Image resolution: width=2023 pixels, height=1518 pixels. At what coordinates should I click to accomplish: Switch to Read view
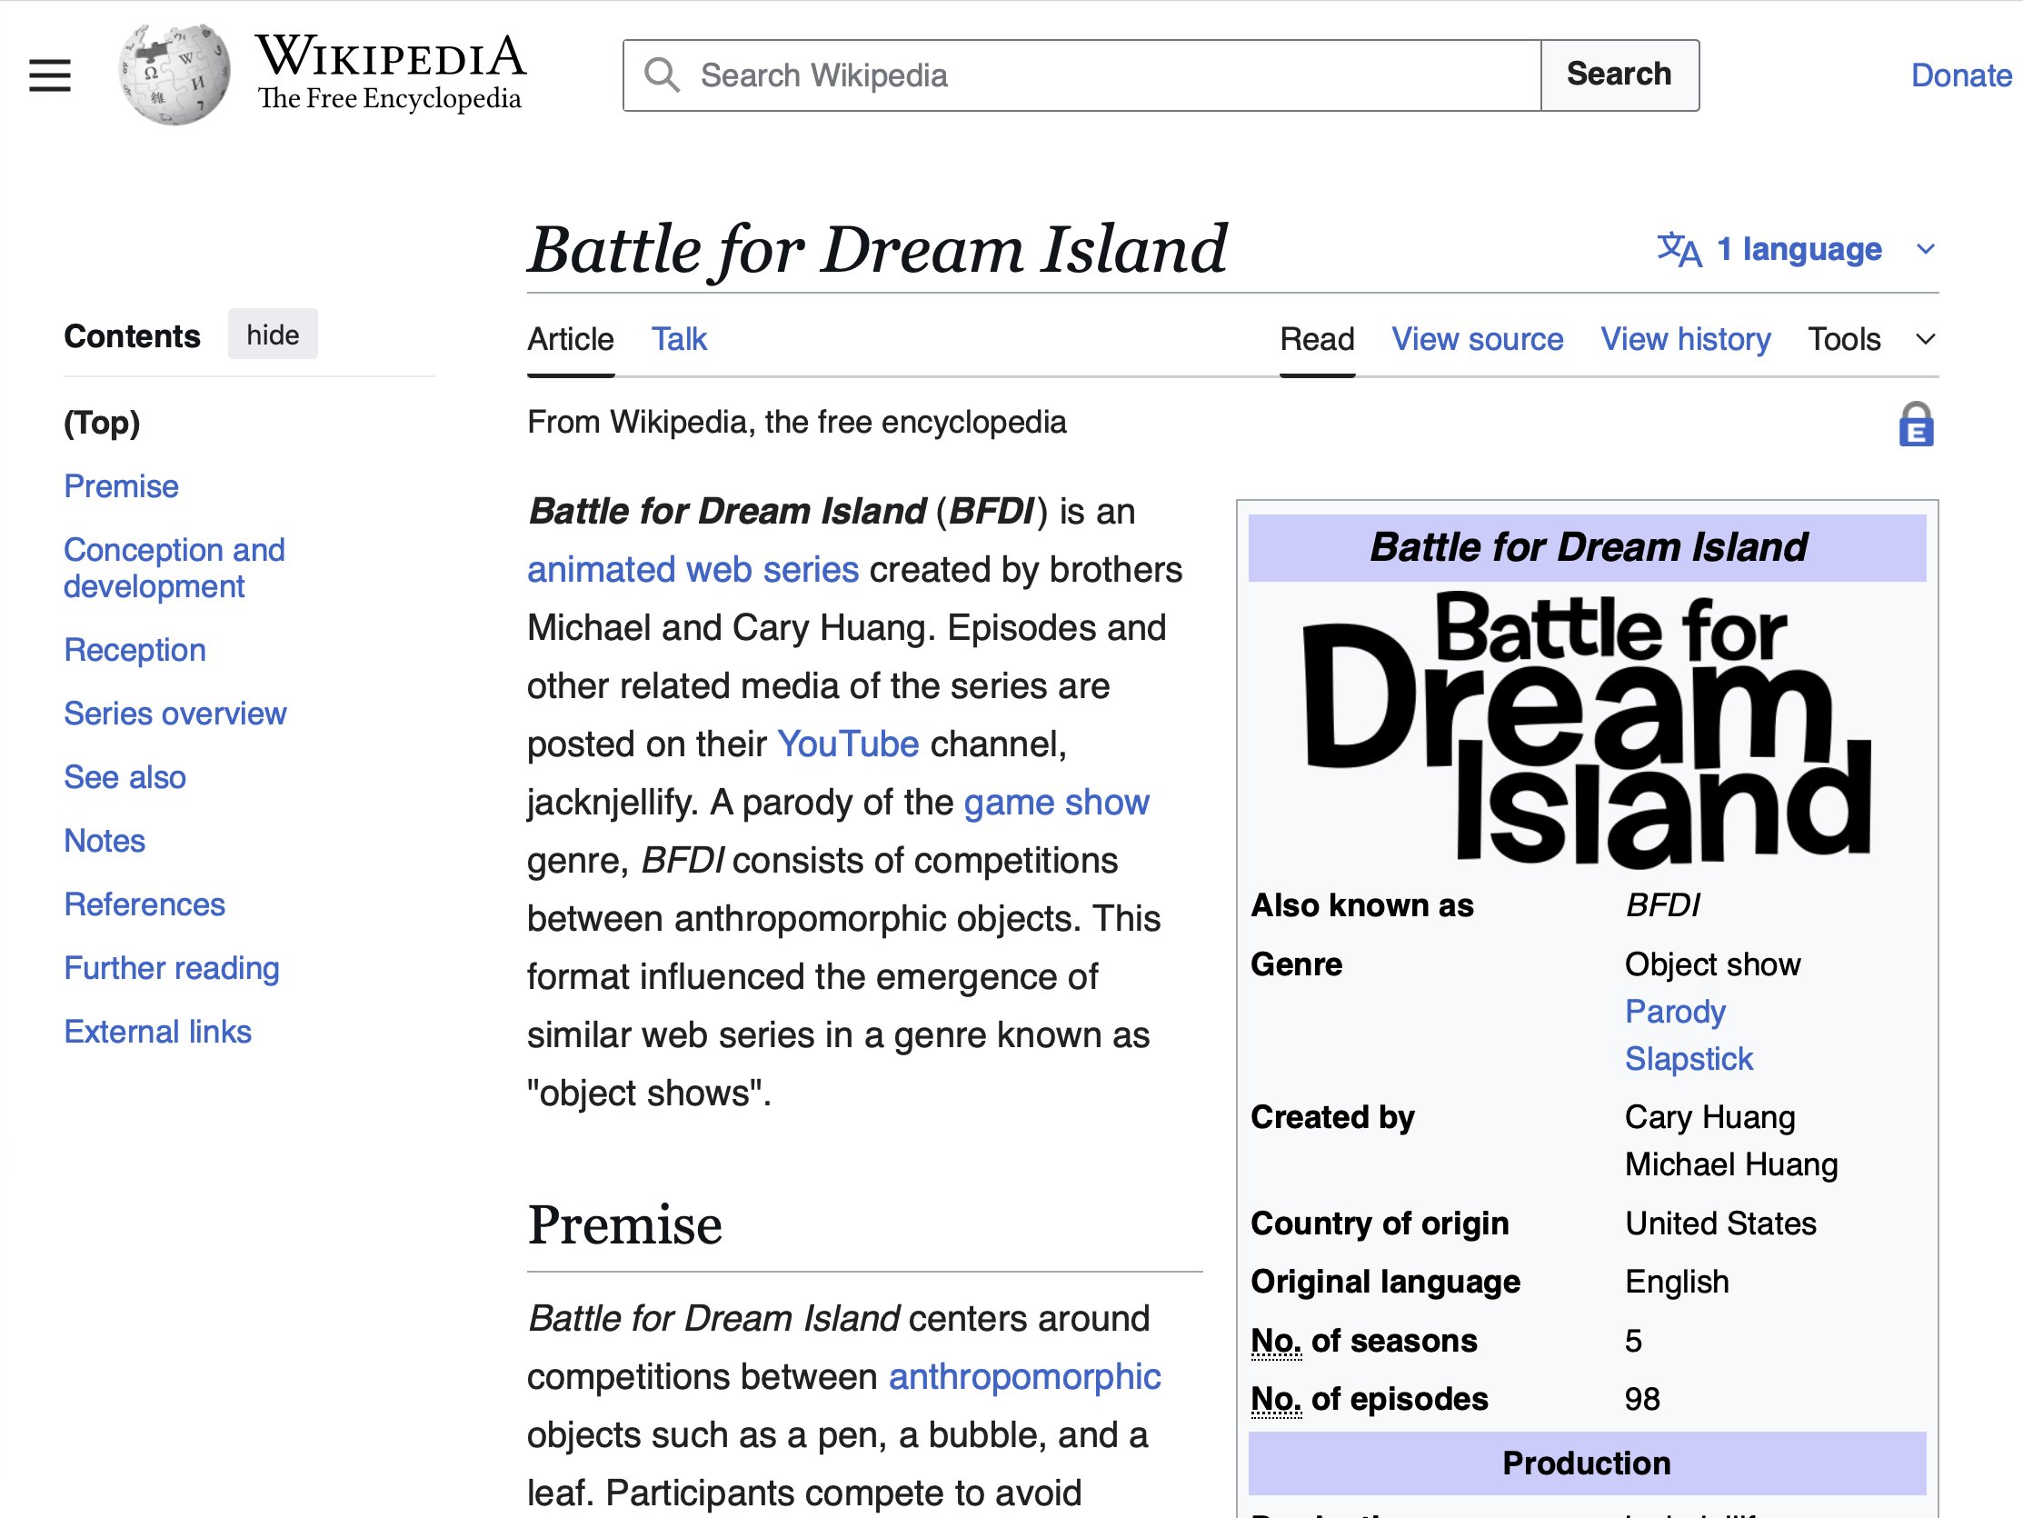pyautogui.click(x=1316, y=338)
